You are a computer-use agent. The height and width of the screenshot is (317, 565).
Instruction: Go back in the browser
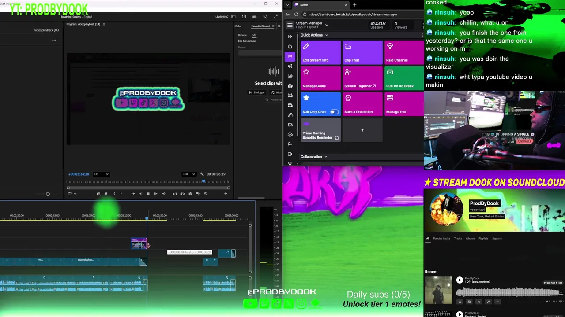click(288, 14)
